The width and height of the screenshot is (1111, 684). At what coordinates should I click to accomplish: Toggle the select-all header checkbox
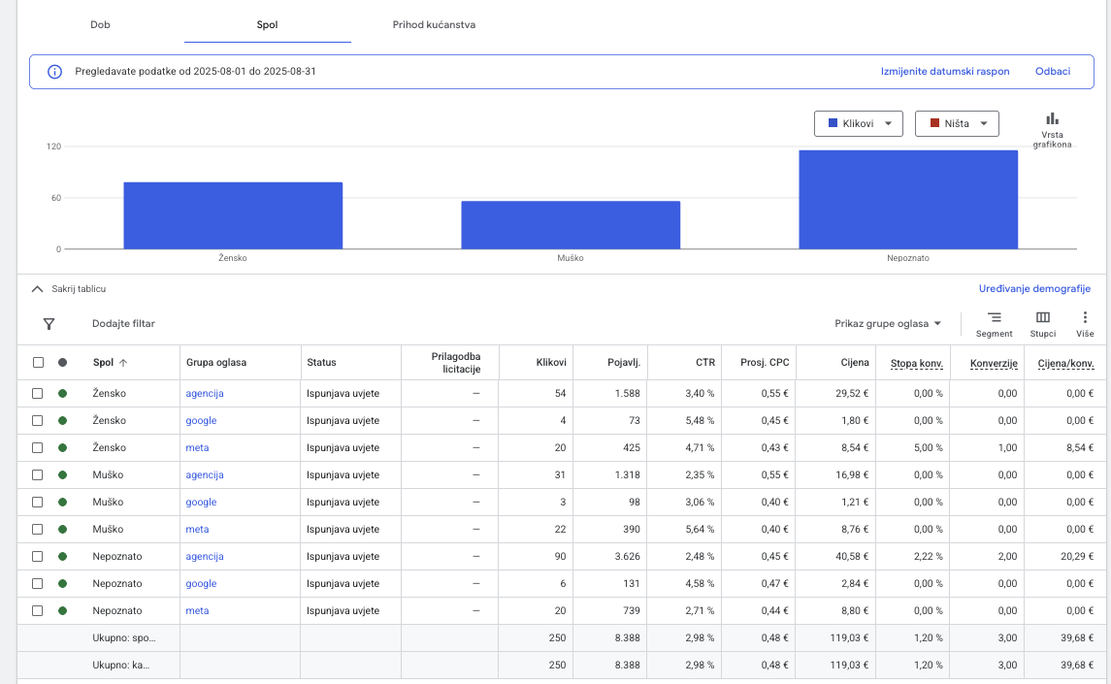pos(38,363)
